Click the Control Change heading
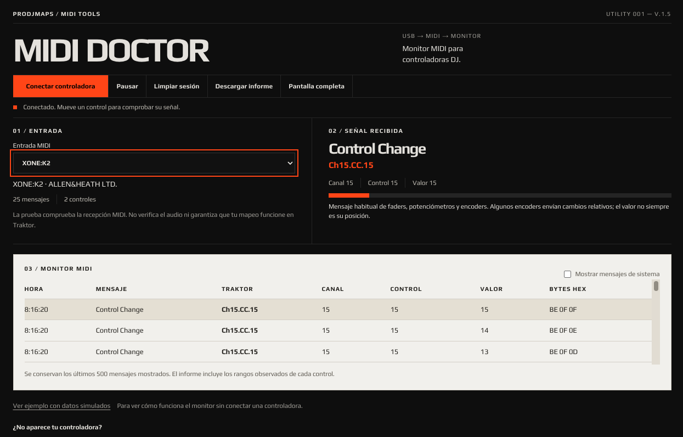 pyautogui.click(x=377, y=149)
